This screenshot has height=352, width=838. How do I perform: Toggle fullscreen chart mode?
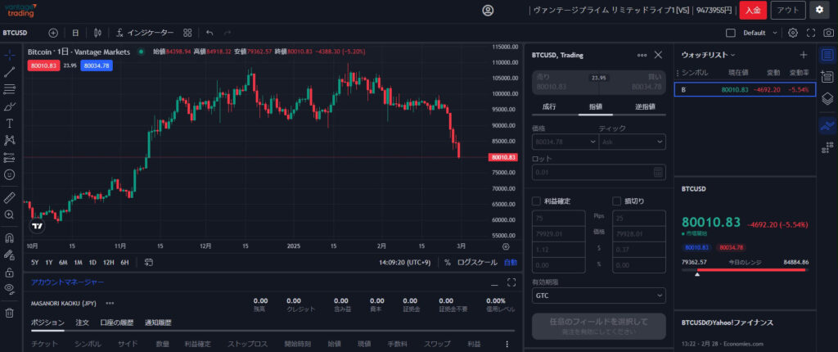coord(811,33)
